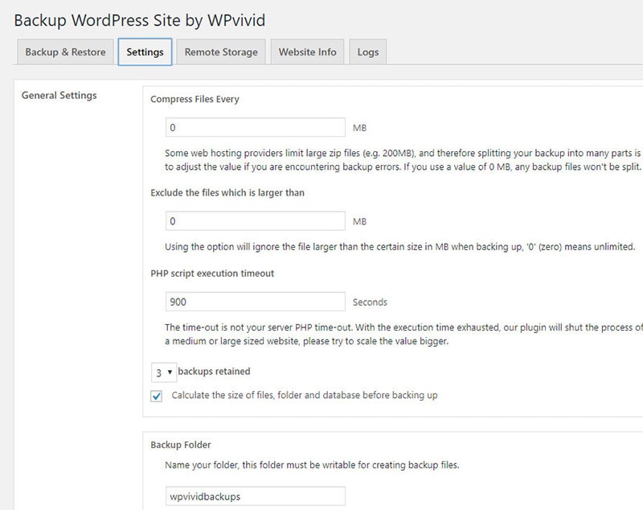
Task: Click the wpvividbackups folder name field
Action: (x=255, y=496)
